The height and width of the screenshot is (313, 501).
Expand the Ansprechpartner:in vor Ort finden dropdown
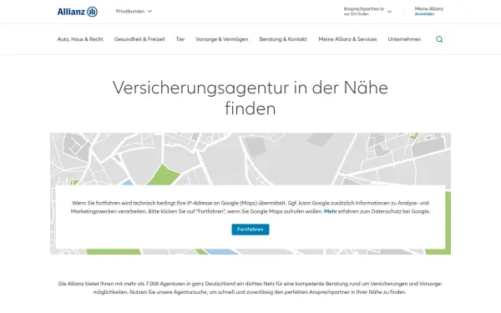coord(367,12)
